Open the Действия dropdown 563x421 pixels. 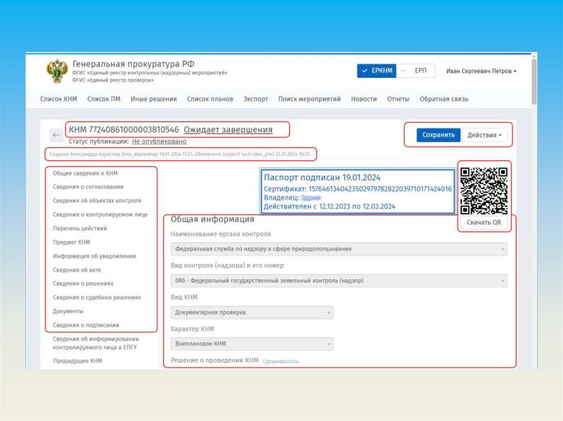tap(484, 135)
